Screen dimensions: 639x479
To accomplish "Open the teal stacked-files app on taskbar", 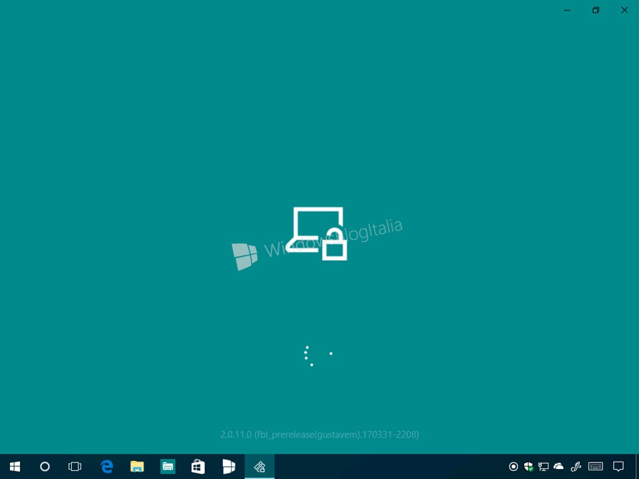I will pyautogui.click(x=168, y=466).
